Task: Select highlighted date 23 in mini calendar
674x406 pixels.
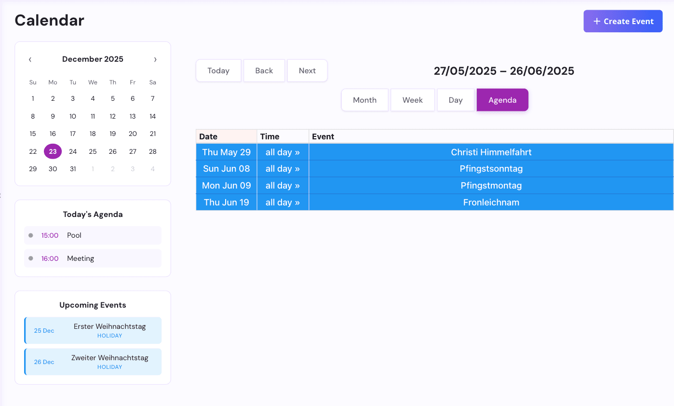Action: [x=53, y=151]
